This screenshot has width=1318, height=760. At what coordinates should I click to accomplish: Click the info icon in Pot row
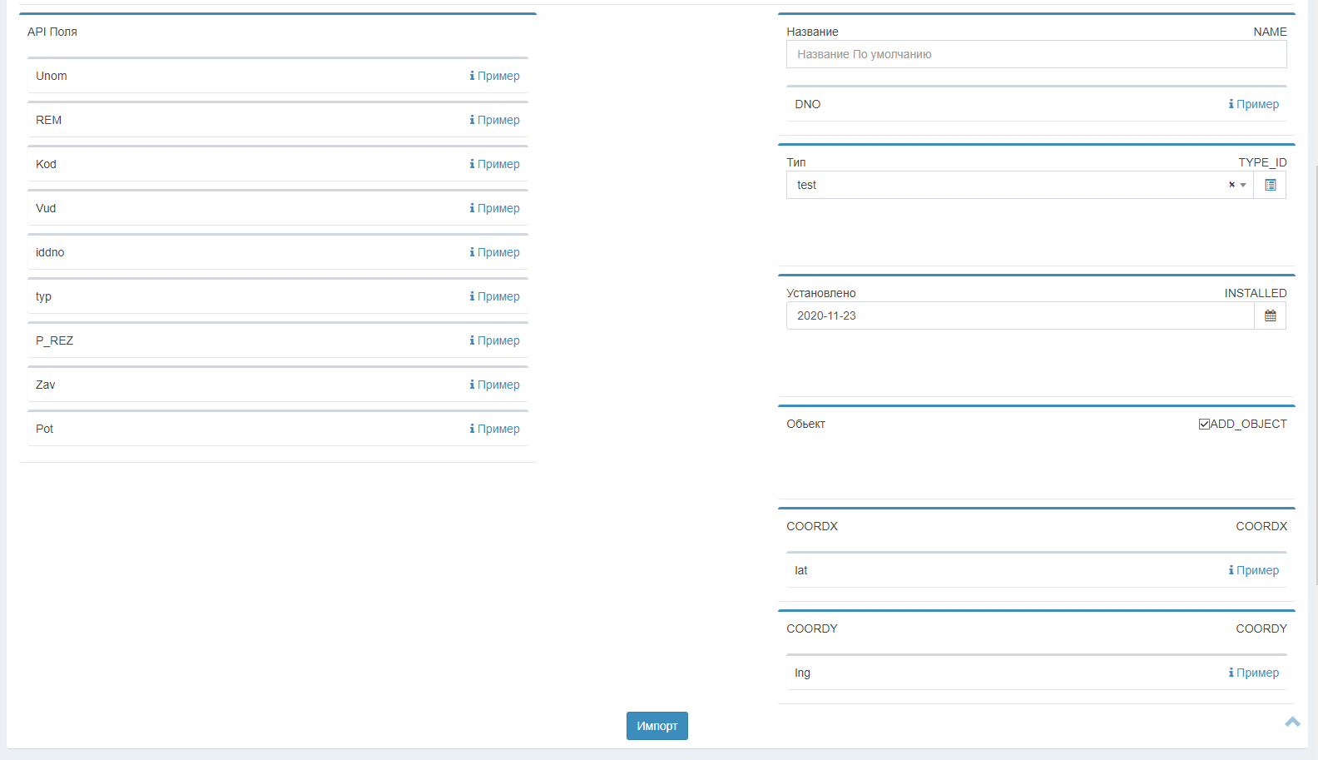click(x=472, y=429)
